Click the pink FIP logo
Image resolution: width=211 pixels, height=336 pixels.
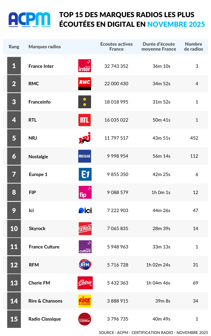pyautogui.click(x=85, y=192)
